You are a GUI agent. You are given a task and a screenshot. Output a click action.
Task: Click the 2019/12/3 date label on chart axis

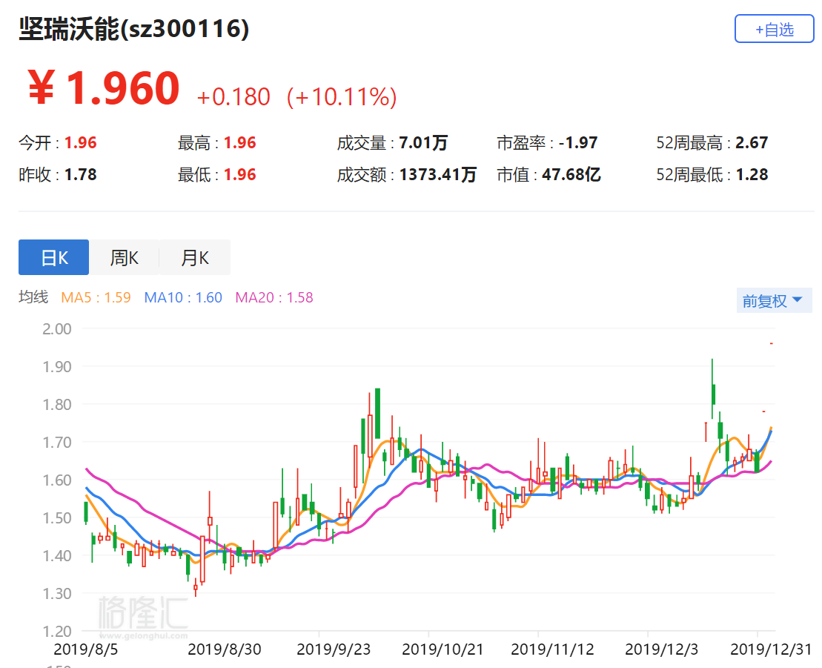(x=662, y=649)
